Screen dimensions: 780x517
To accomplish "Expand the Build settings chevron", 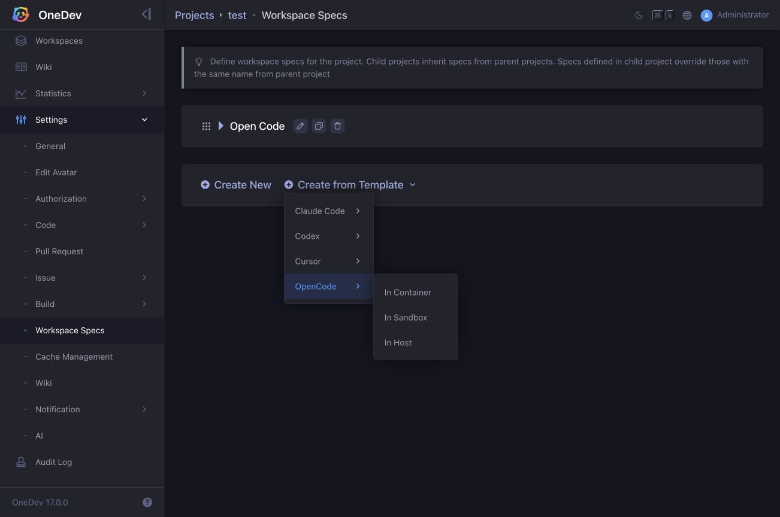I will tap(144, 304).
